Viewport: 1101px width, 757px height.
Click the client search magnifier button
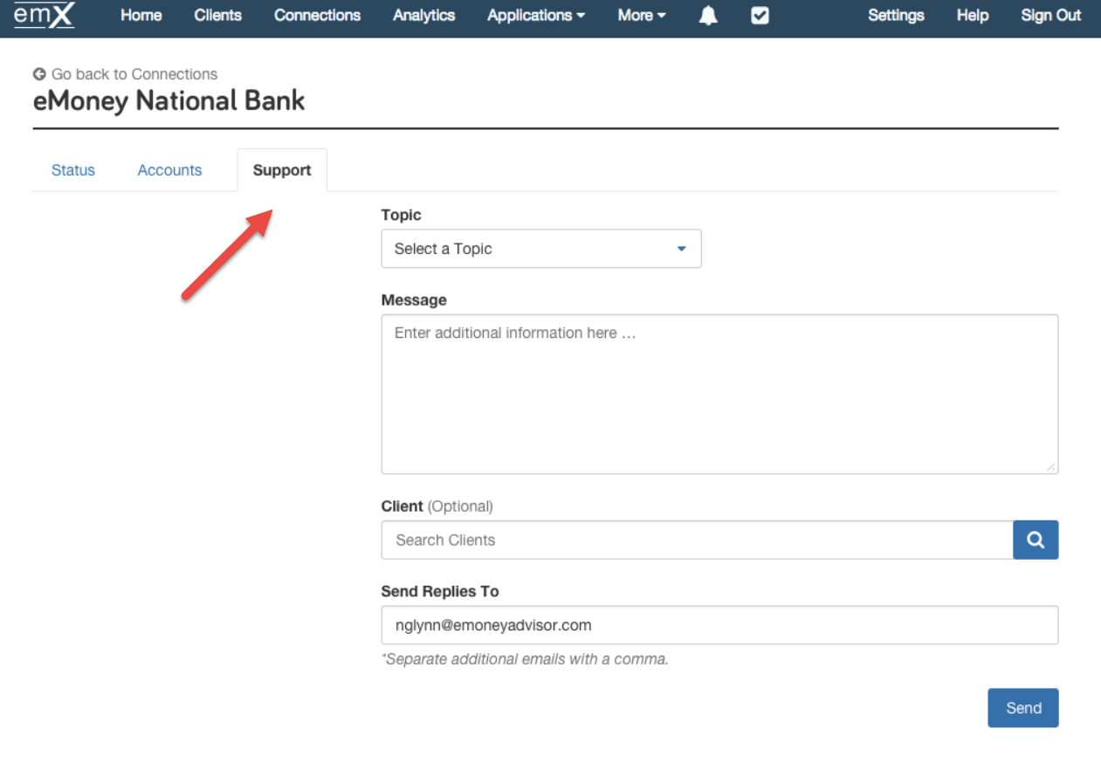tap(1036, 540)
